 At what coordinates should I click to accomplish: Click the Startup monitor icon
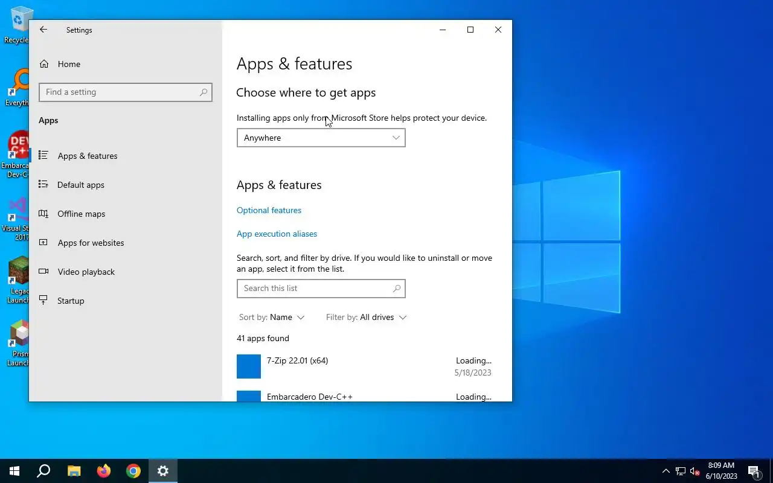point(43,300)
